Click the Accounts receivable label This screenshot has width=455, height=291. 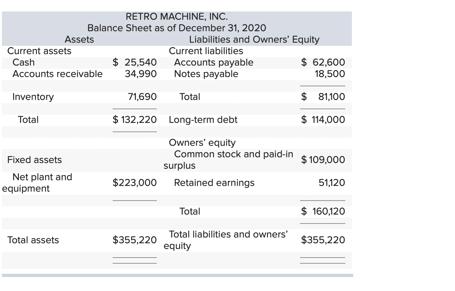57,74
